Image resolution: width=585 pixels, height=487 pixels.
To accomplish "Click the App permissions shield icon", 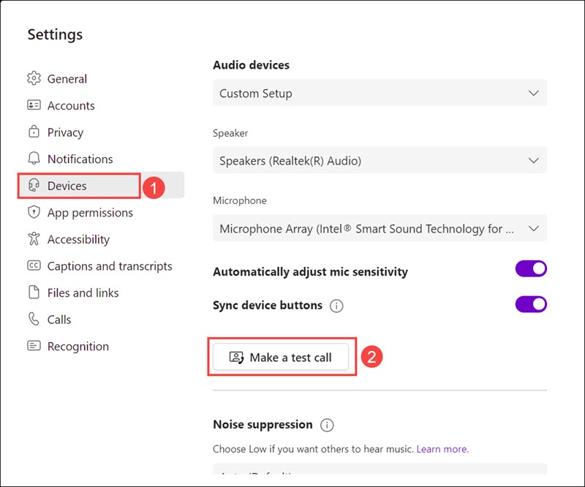I will click(34, 213).
